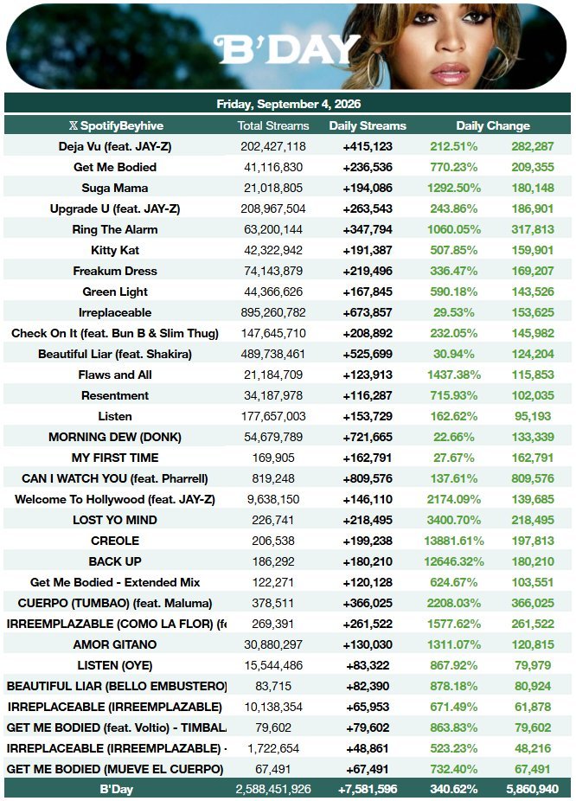
Task: Select Welcome To Hollywood (feat. JAY-Z) title
Action: (x=115, y=500)
